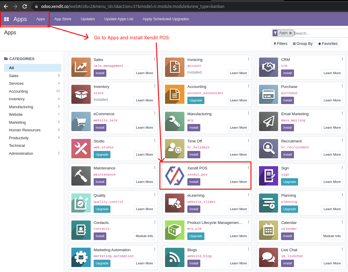Open the Apps menu item
Screen dimensions: 348x272
(x=41, y=19)
